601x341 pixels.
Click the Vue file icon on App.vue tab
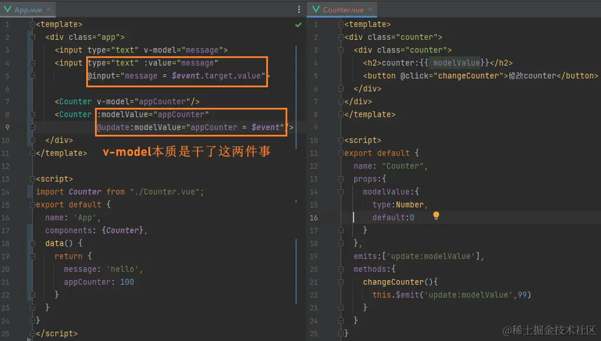tap(7, 9)
